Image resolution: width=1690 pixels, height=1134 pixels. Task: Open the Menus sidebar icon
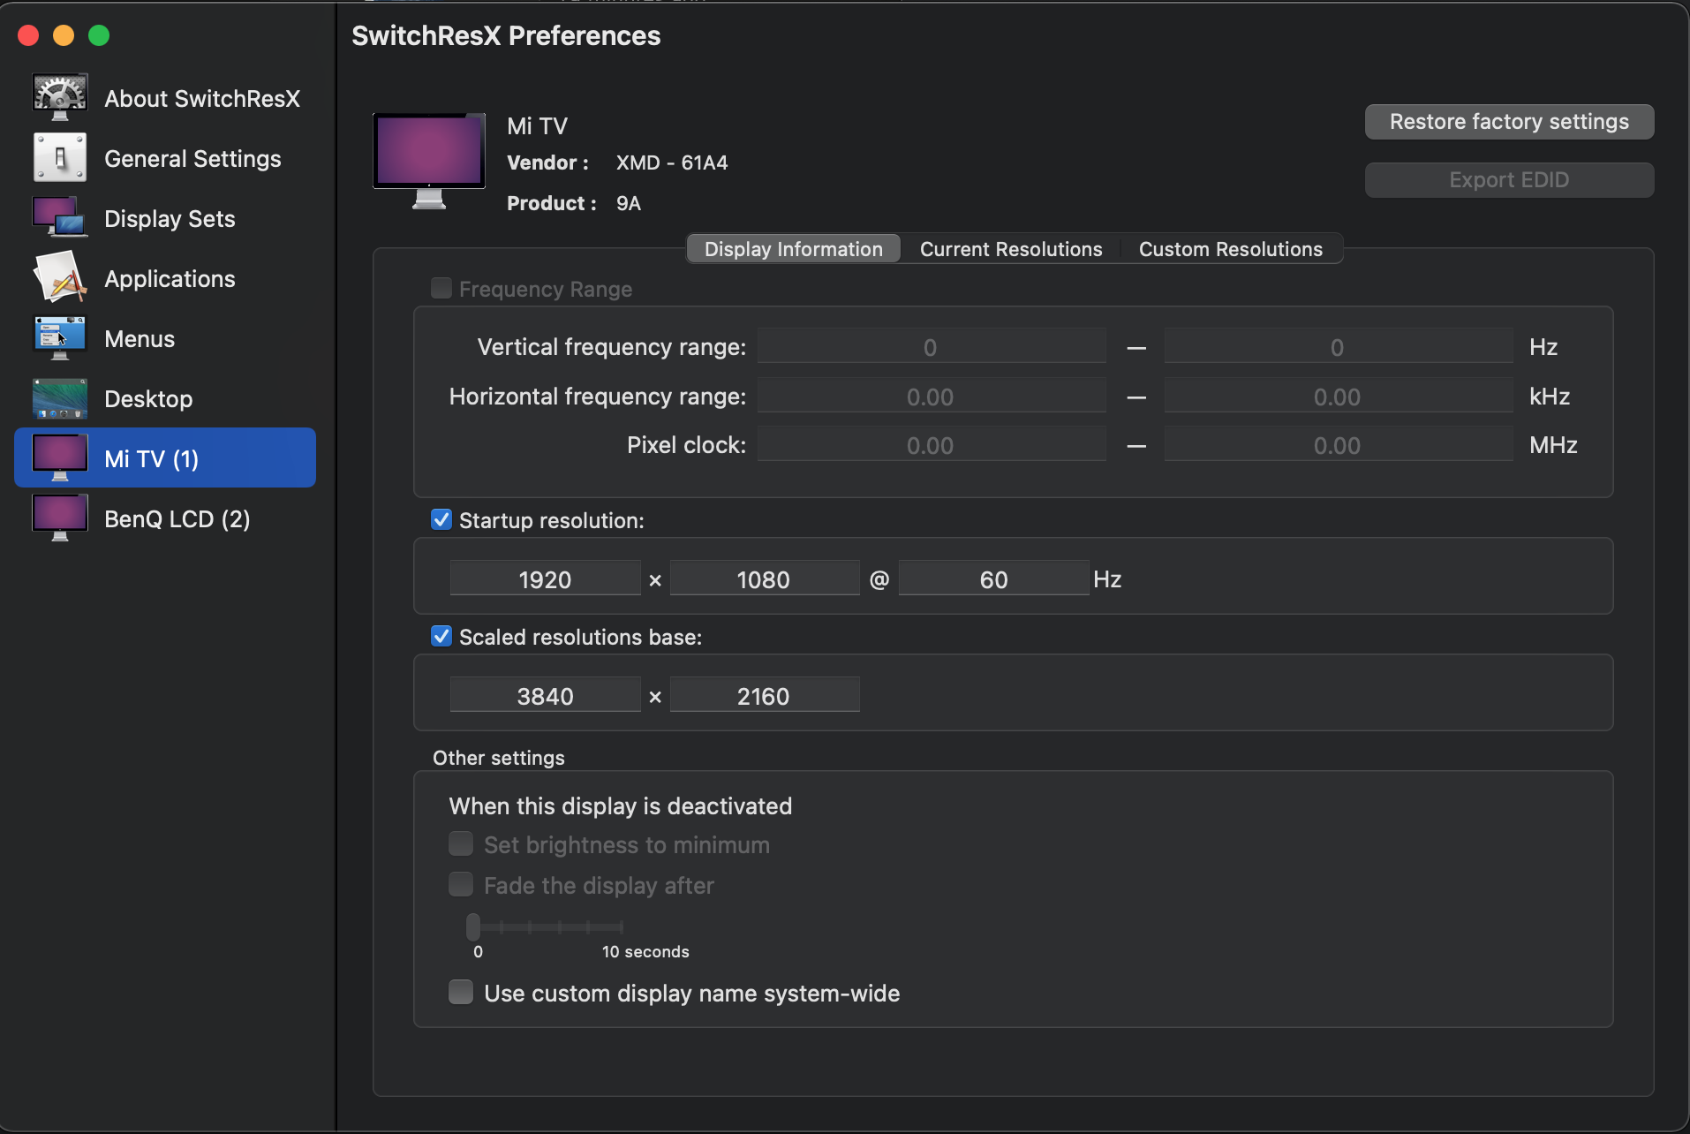click(x=60, y=337)
